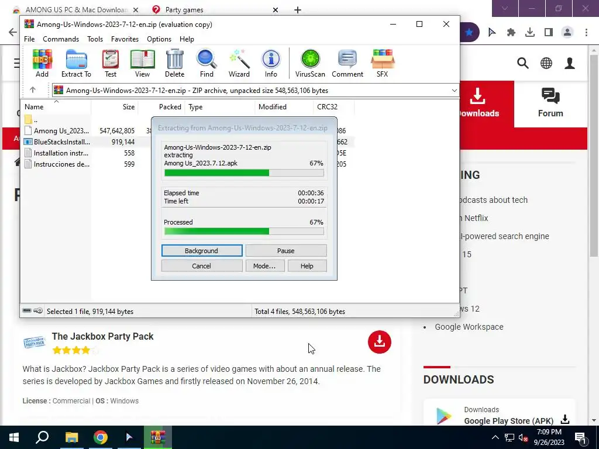Open The Jackbox Party Pack title link
The image size is (599, 449).
tap(103, 336)
